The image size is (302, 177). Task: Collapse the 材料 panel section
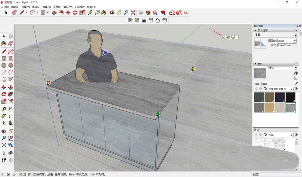255,64
